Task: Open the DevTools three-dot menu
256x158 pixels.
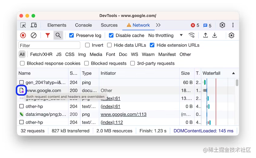Action: point(233,25)
